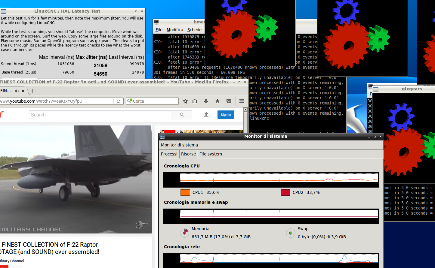Bookmark this page with the star icon
Image resolution: width=435 pixels, height=268 pixels.
coord(185,101)
